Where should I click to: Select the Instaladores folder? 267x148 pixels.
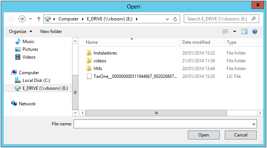[x=105, y=53]
